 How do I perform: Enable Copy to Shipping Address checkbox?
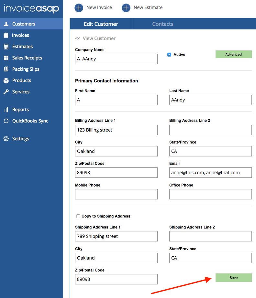coord(78,216)
